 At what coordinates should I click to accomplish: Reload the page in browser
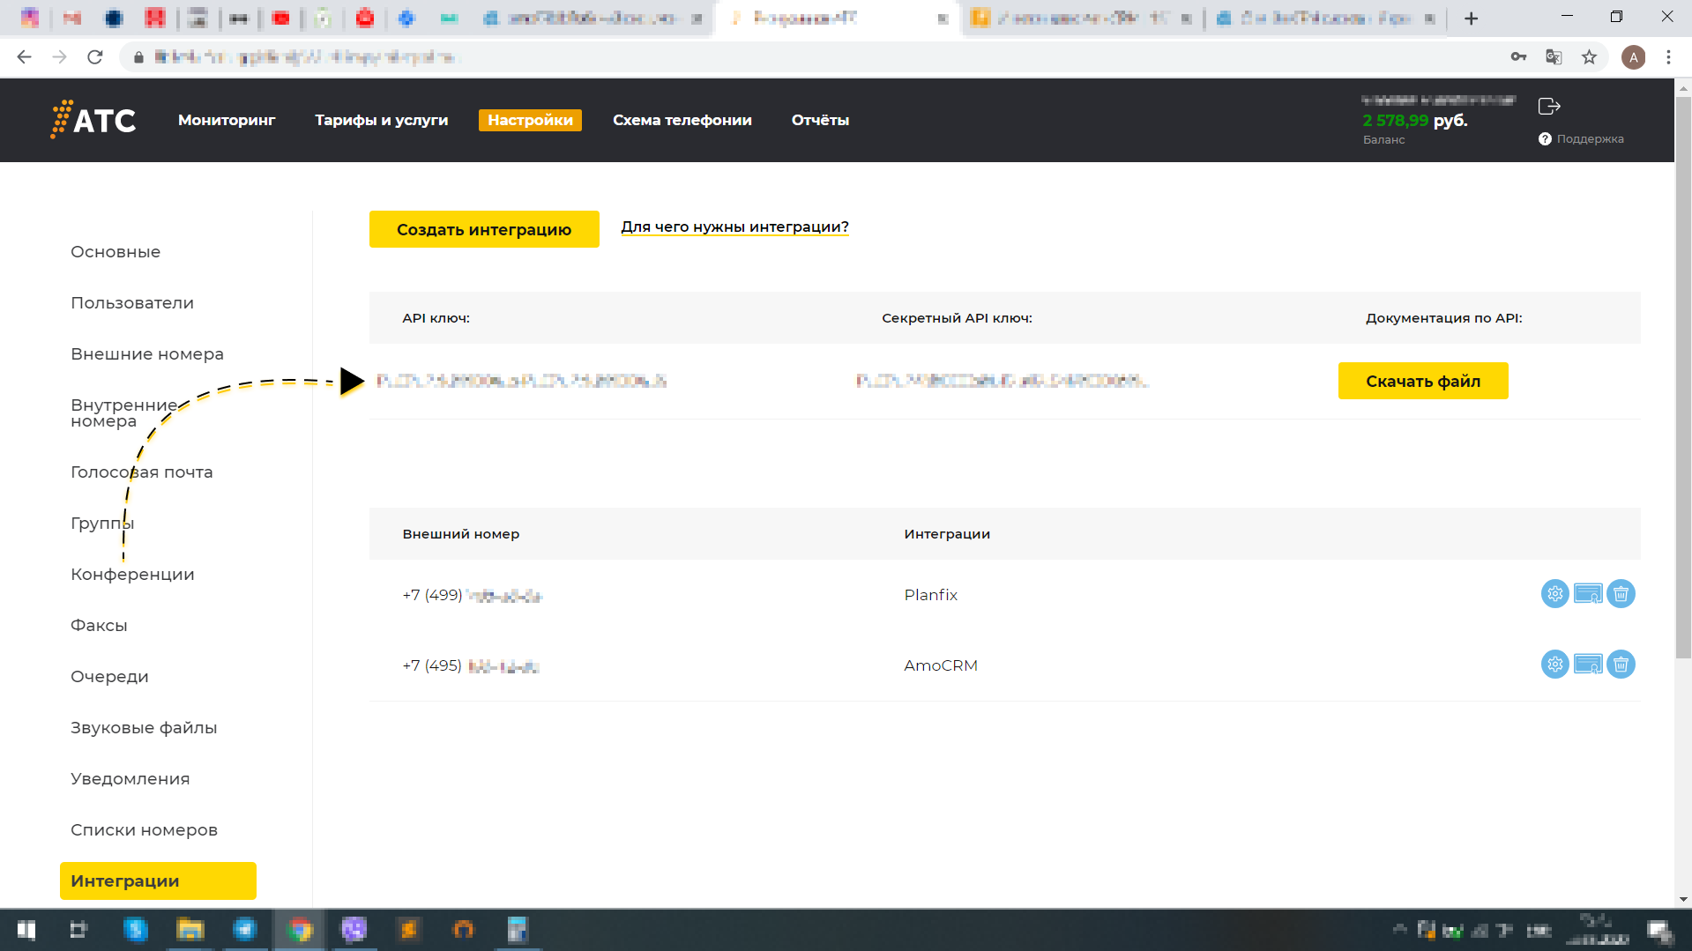pyautogui.click(x=95, y=57)
